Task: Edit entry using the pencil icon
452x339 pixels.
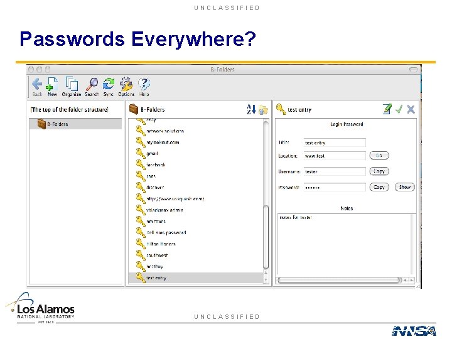Action: point(387,109)
